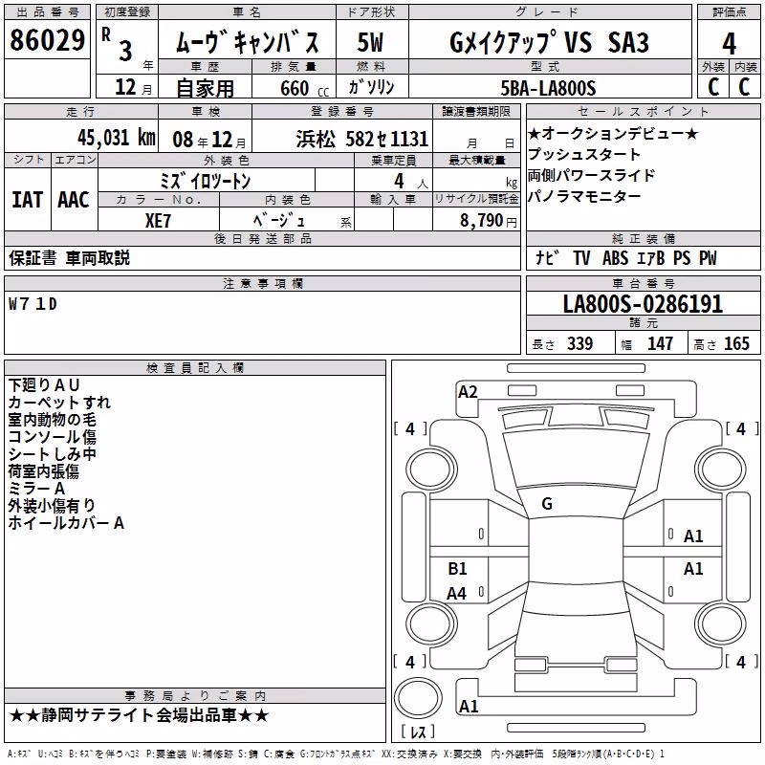Click height value 165

(736, 343)
